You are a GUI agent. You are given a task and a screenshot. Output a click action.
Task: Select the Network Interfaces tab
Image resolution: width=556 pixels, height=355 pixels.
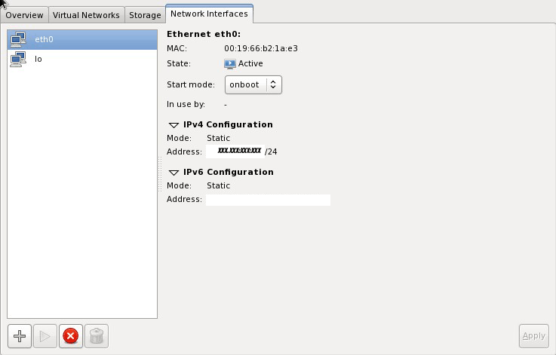[208, 14]
